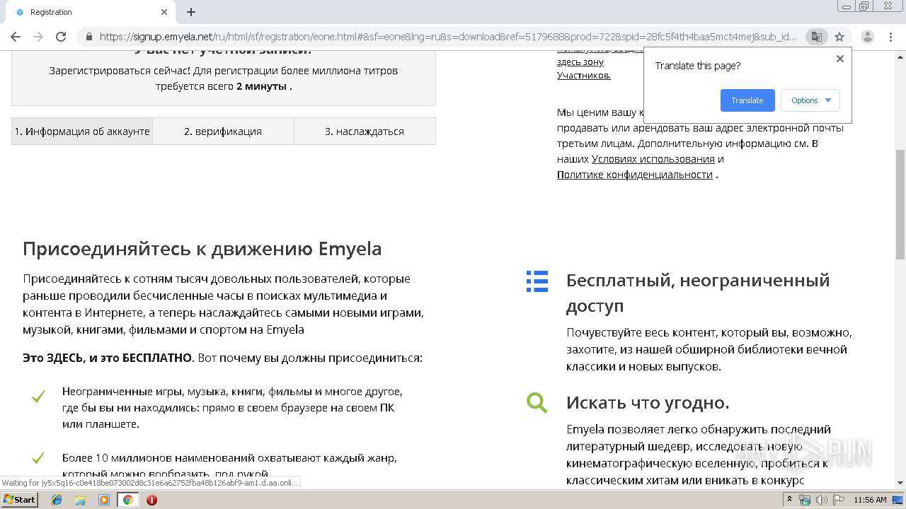Click the green magnifier icon near Искать
Viewport: 906px width, 509px height.
point(537,402)
